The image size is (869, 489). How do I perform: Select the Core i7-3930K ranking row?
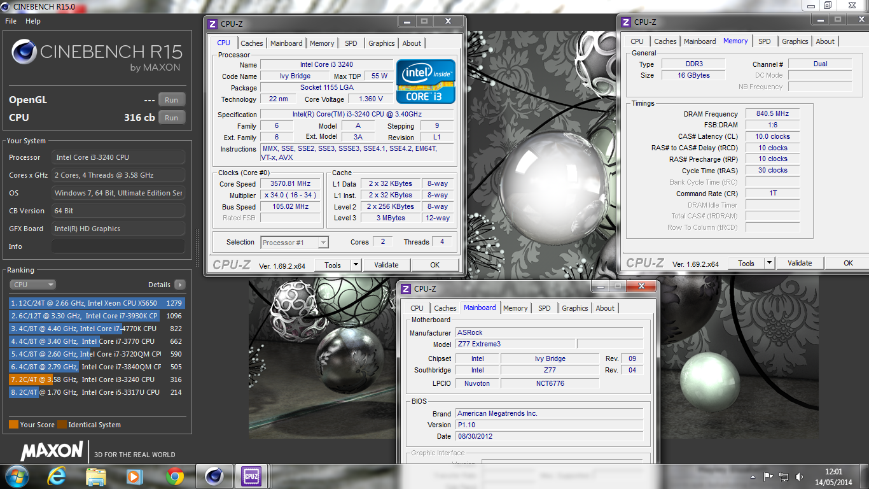[x=97, y=316]
